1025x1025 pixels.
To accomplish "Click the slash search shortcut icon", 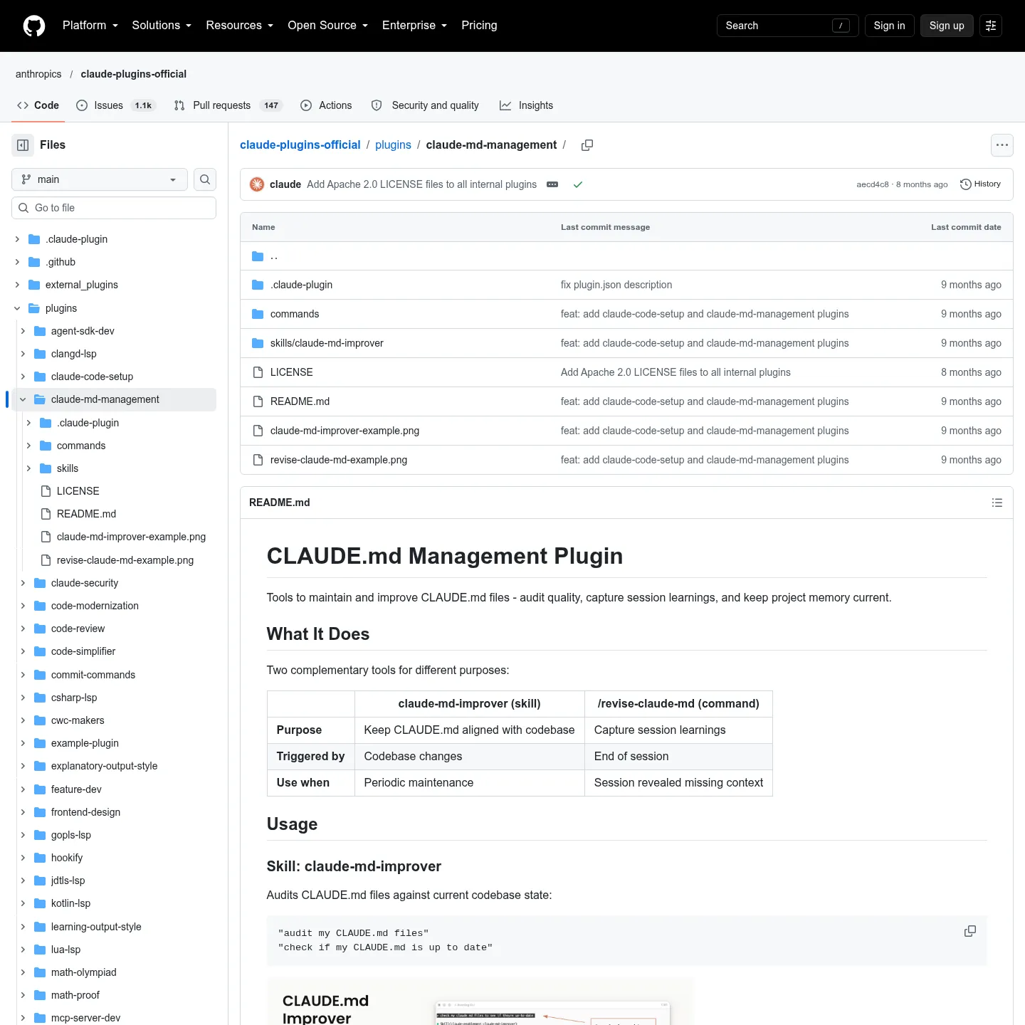I will pyautogui.click(x=841, y=26).
